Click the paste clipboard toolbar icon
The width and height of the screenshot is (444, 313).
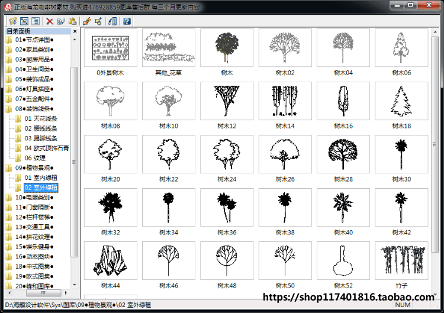(72, 21)
